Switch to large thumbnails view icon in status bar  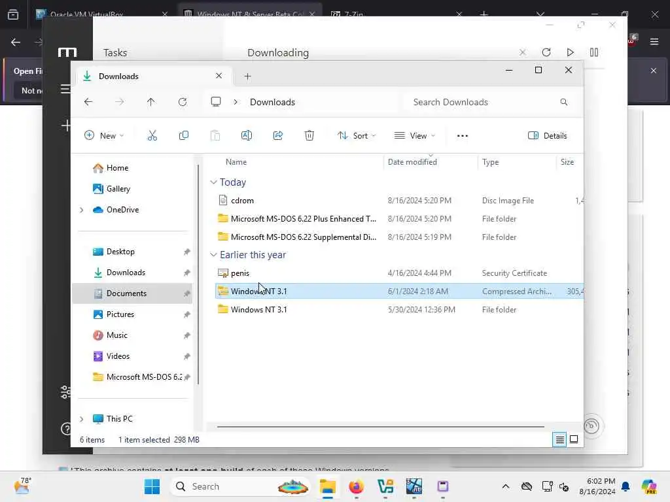(574, 439)
